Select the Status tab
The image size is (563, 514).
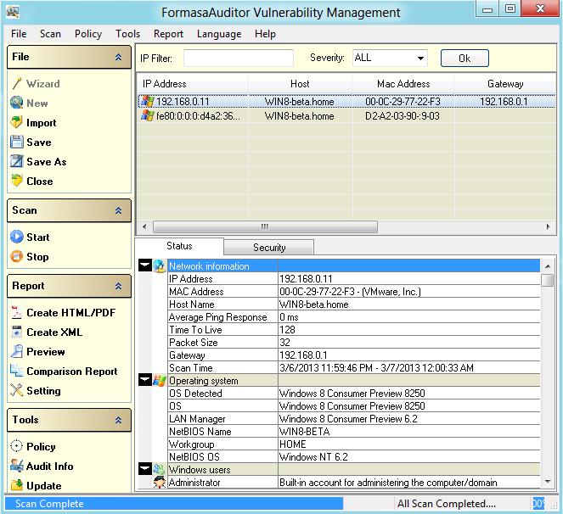(x=179, y=246)
